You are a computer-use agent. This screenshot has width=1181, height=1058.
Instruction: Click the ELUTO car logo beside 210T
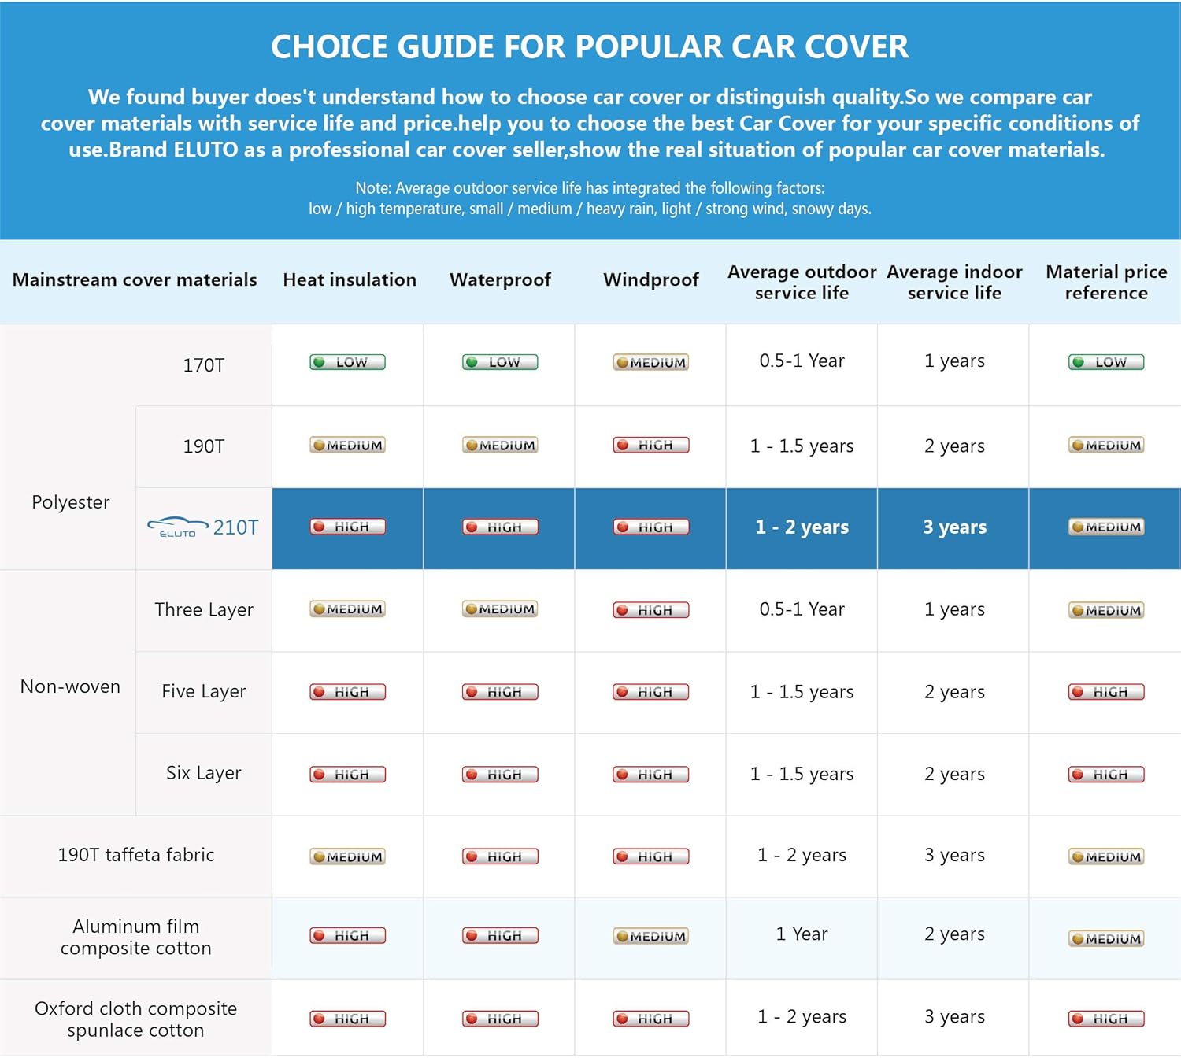(178, 527)
